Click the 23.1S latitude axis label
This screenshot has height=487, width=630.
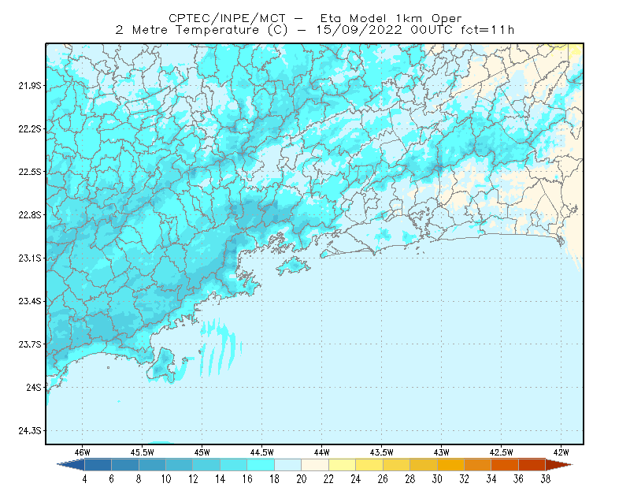pyautogui.click(x=30, y=258)
